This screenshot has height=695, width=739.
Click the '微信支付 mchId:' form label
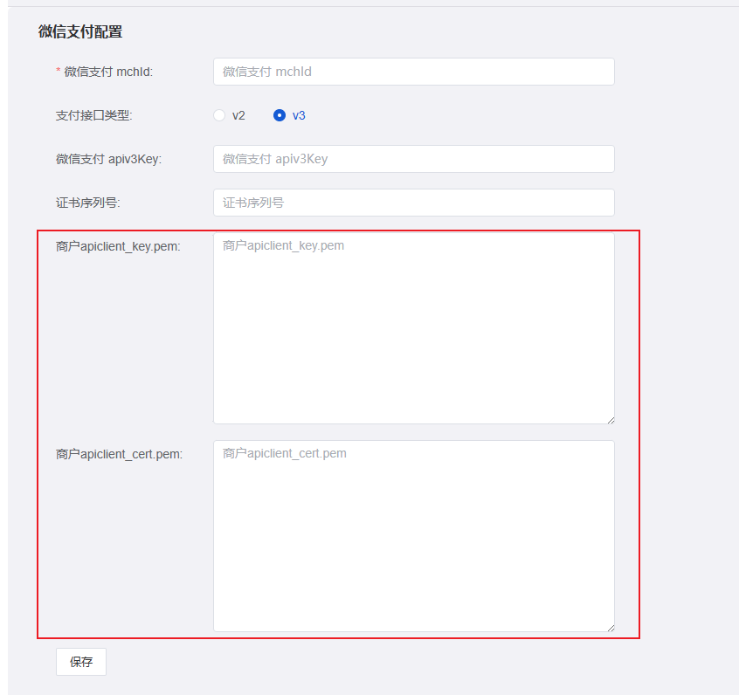(x=108, y=72)
